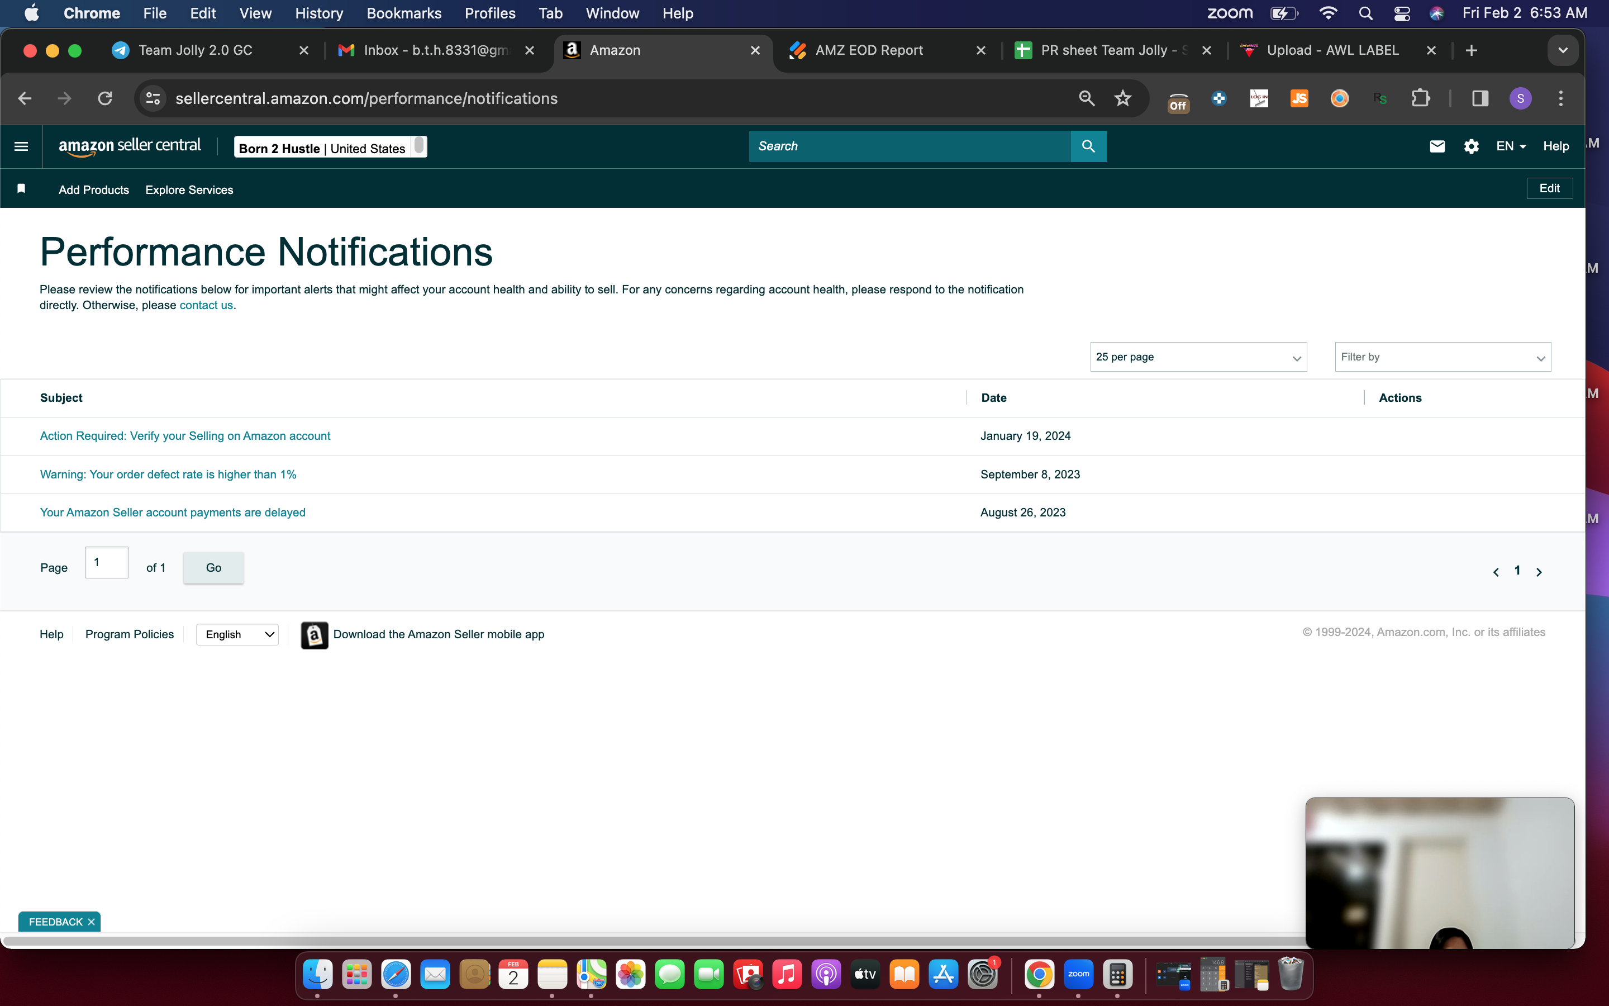
Task: Open the payments are delayed notification
Action: click(x=173, y=513)
